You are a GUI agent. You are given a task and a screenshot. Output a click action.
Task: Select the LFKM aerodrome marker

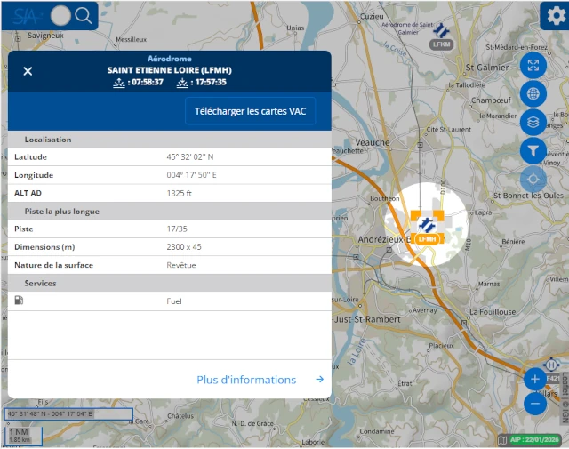pyautogui.click(x=442, y=35)
